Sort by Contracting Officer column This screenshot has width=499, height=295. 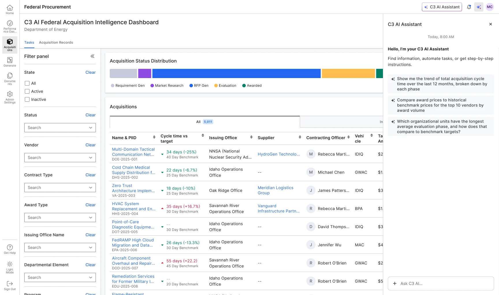click(349, 137)
